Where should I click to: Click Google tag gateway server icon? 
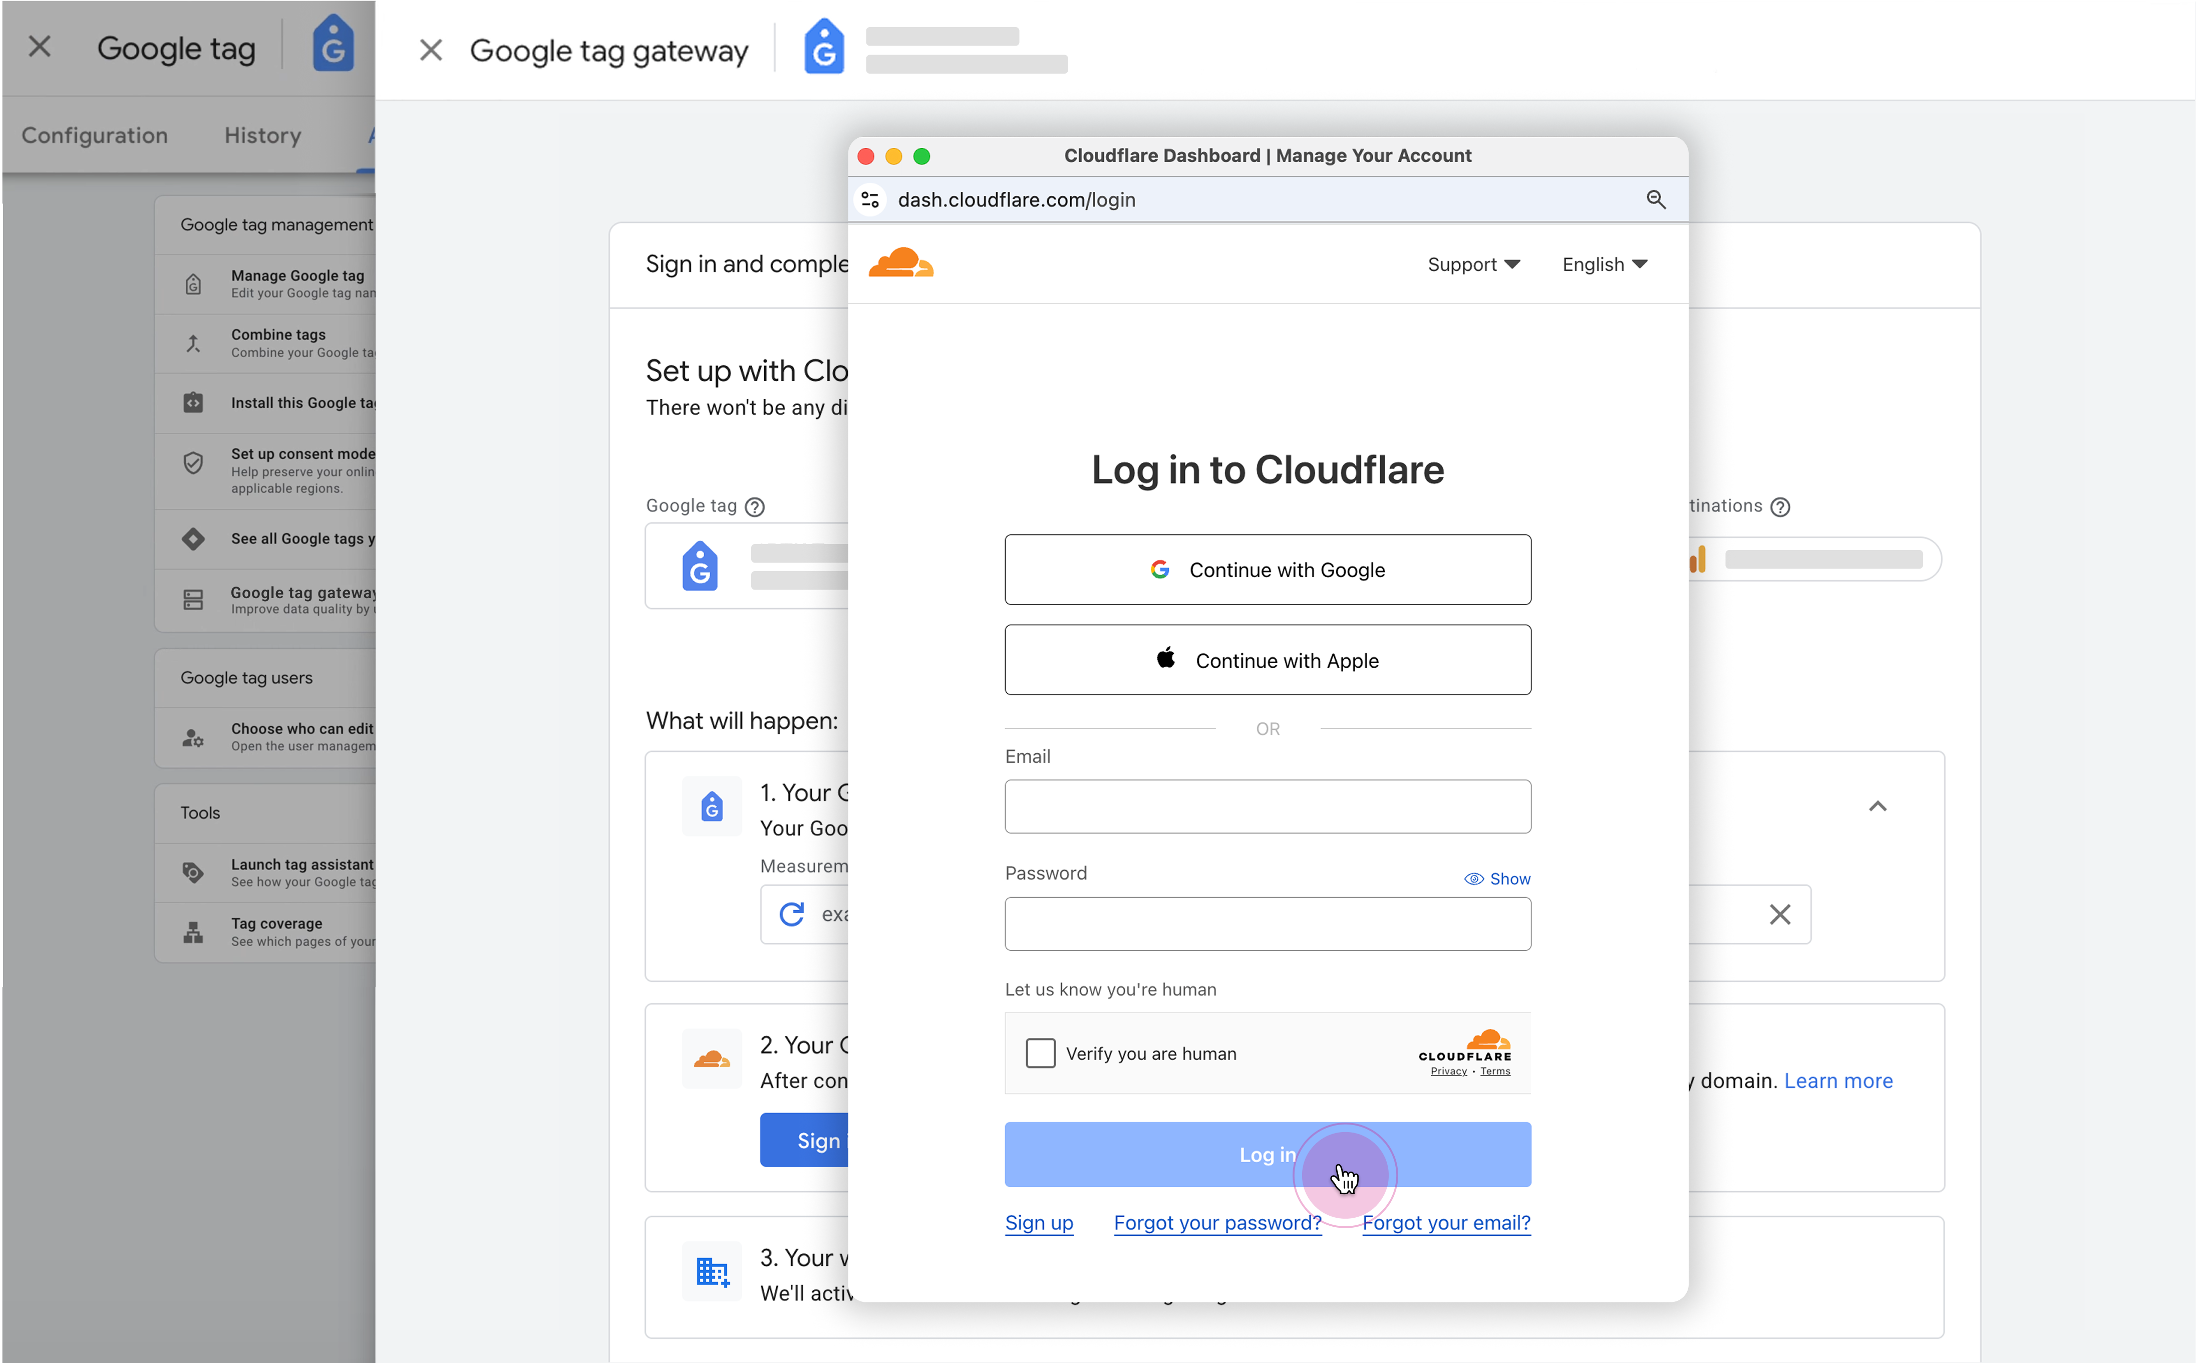[x=193, y=600]
